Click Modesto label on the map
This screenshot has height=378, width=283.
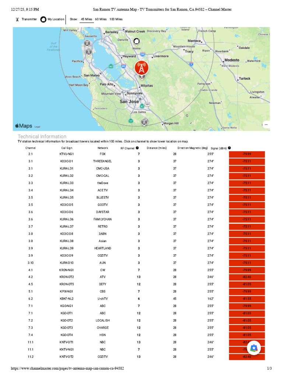(x=232, y=60)
